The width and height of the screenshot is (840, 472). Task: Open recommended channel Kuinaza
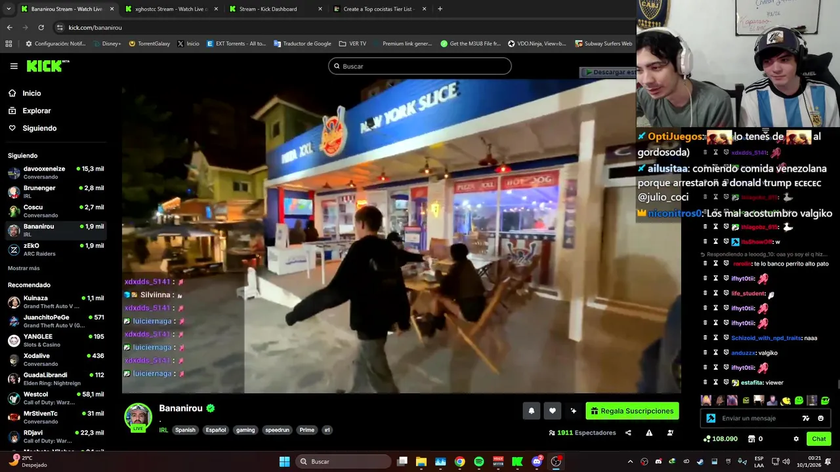[56, 302]
